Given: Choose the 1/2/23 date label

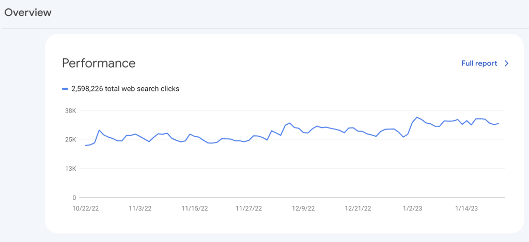Looking at the screenshot, I should (412, 208).
